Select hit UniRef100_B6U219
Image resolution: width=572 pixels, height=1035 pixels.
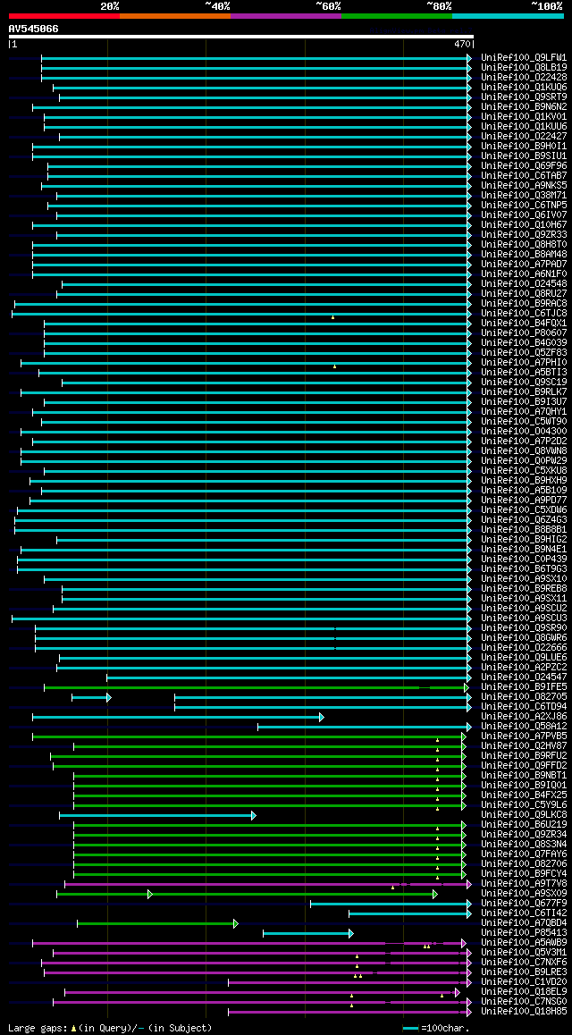(524, 824)
